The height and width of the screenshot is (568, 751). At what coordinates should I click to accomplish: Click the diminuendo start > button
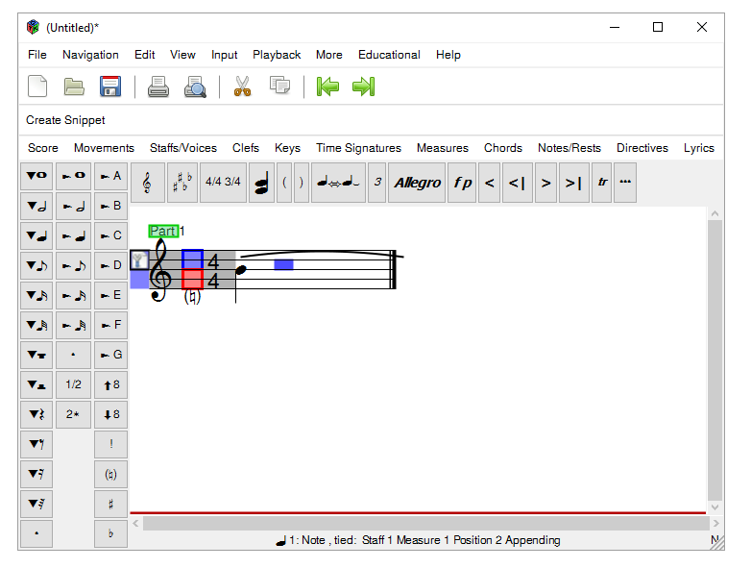pos(546,183)
